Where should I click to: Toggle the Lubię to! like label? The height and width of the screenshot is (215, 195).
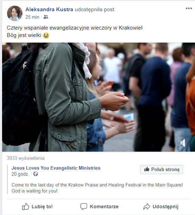click(x=42, y=207)
